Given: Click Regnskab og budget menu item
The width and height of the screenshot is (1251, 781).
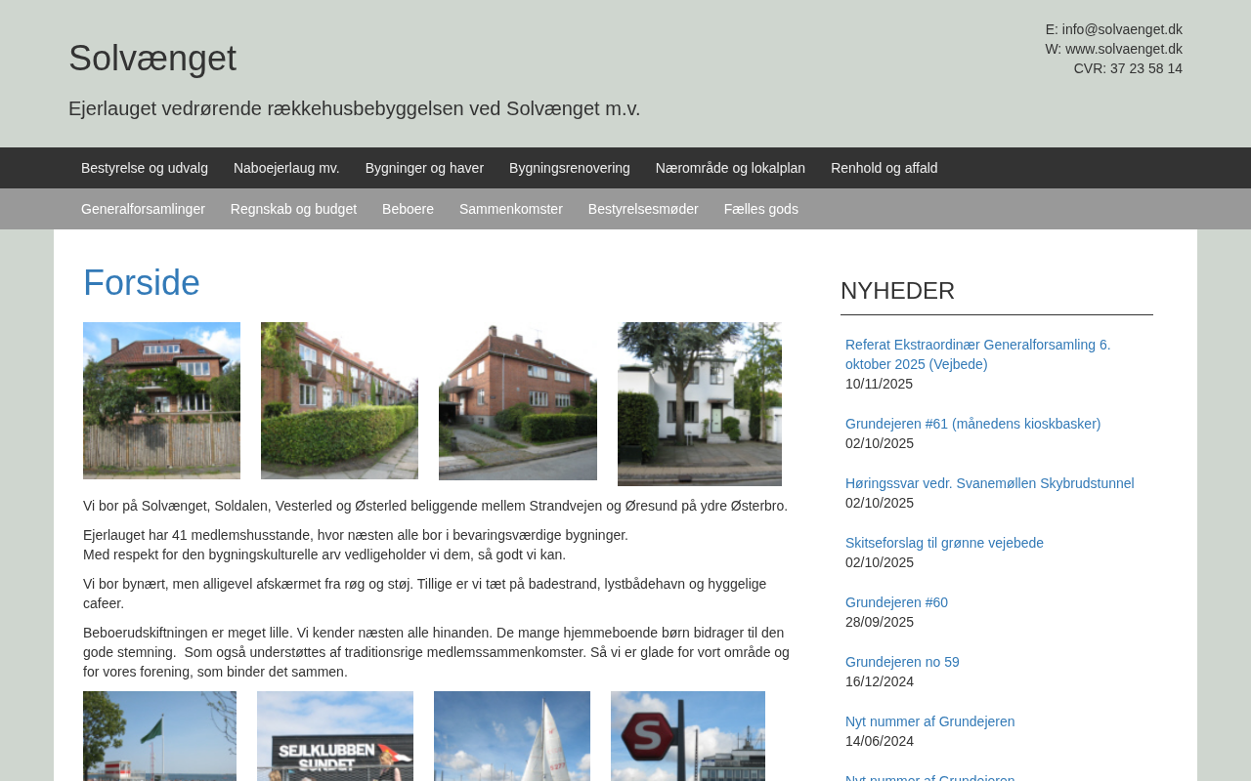Looking at the screenshot, I should 293,209.
